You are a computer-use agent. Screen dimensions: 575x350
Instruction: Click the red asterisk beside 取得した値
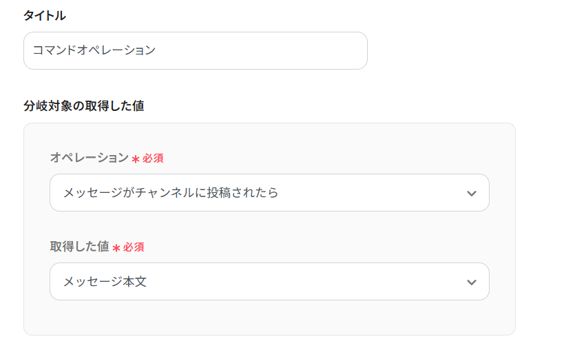coord(116,248)
